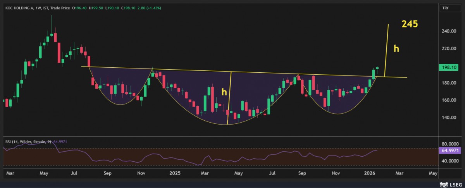Open the RSI (14, Wilder, Simple, 9) indicator label

point(28,142)
